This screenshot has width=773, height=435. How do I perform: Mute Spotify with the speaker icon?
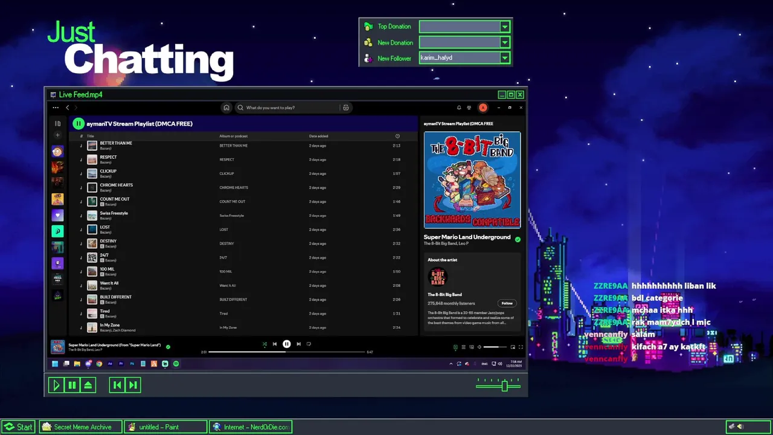pos(480,347)
